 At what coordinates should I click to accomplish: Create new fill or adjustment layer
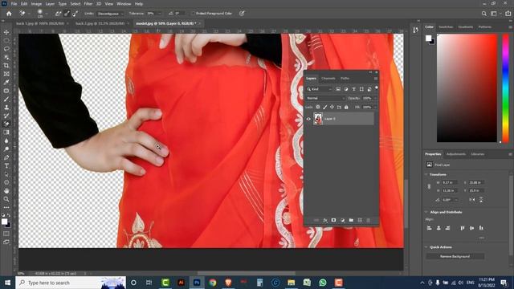click(x=343, y=221)
